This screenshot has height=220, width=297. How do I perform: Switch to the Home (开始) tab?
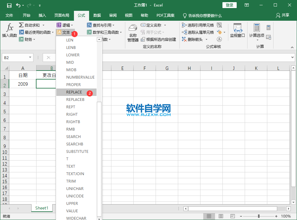coord(26,15)
